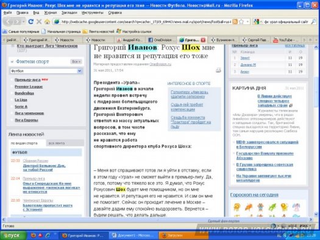Close the active Григо... tab

pyautogui.click(x=203, y=40)
